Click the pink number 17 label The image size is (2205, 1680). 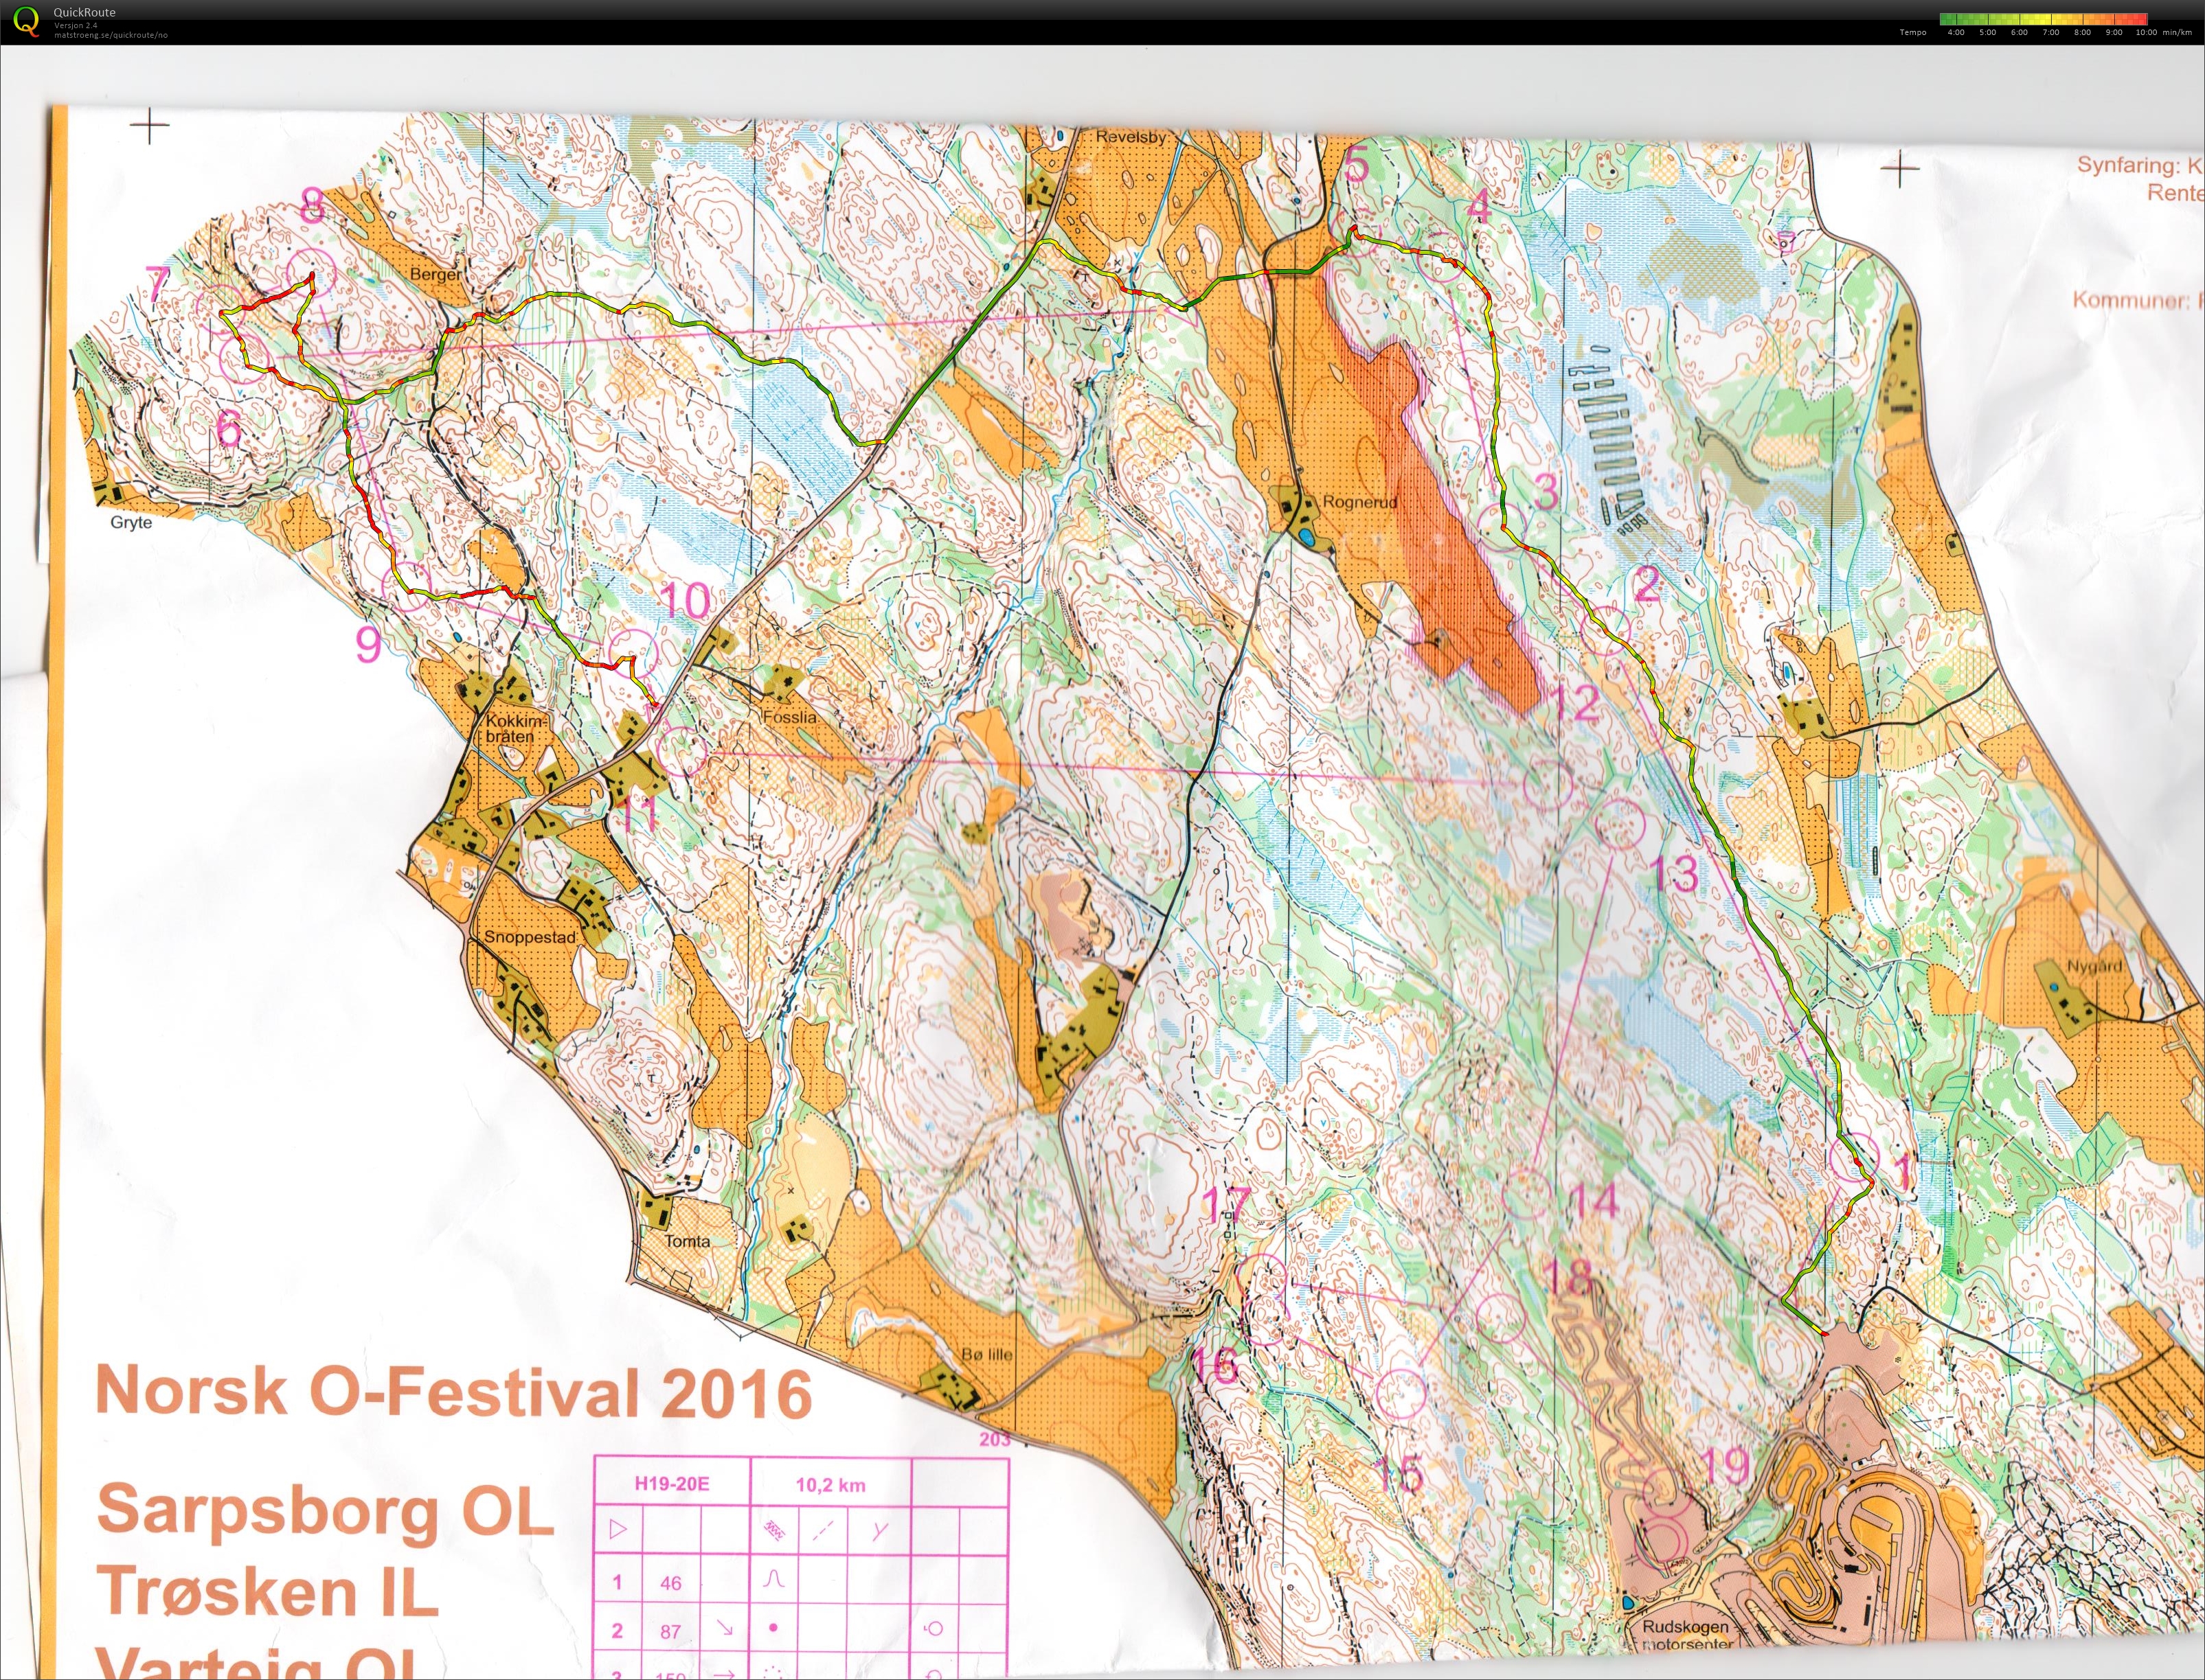pos(1225,1205)
